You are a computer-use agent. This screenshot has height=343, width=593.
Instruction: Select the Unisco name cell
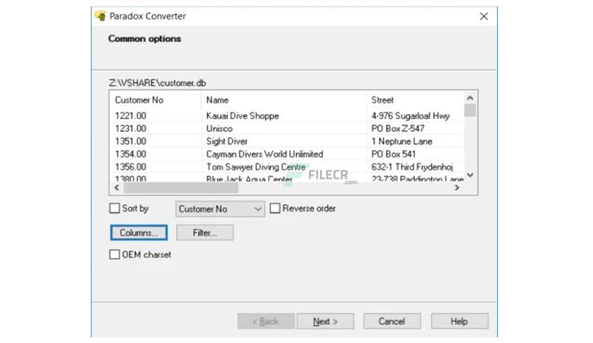coord(284,128)
